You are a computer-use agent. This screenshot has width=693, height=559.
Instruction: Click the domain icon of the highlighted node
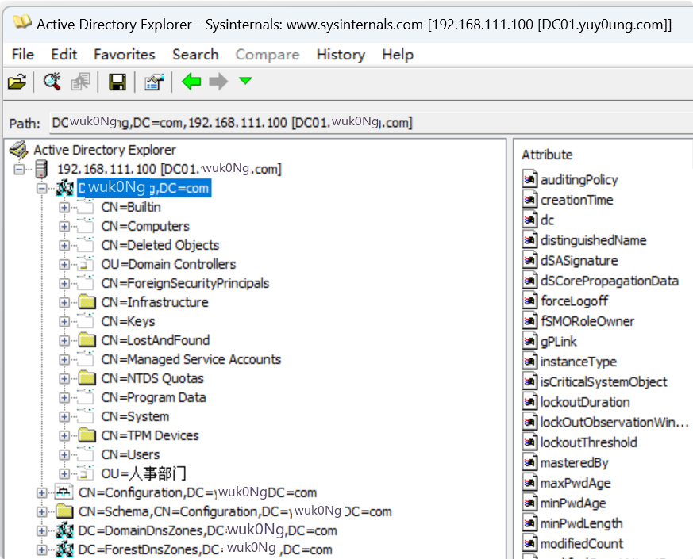[x=64, y=188]
